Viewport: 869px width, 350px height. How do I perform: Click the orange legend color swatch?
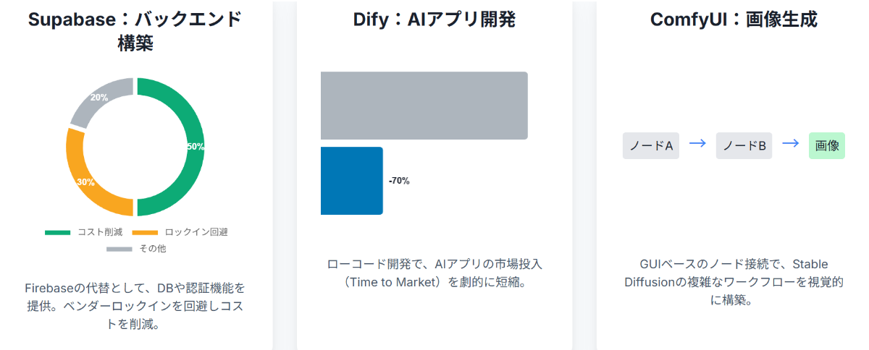point(145,232)
